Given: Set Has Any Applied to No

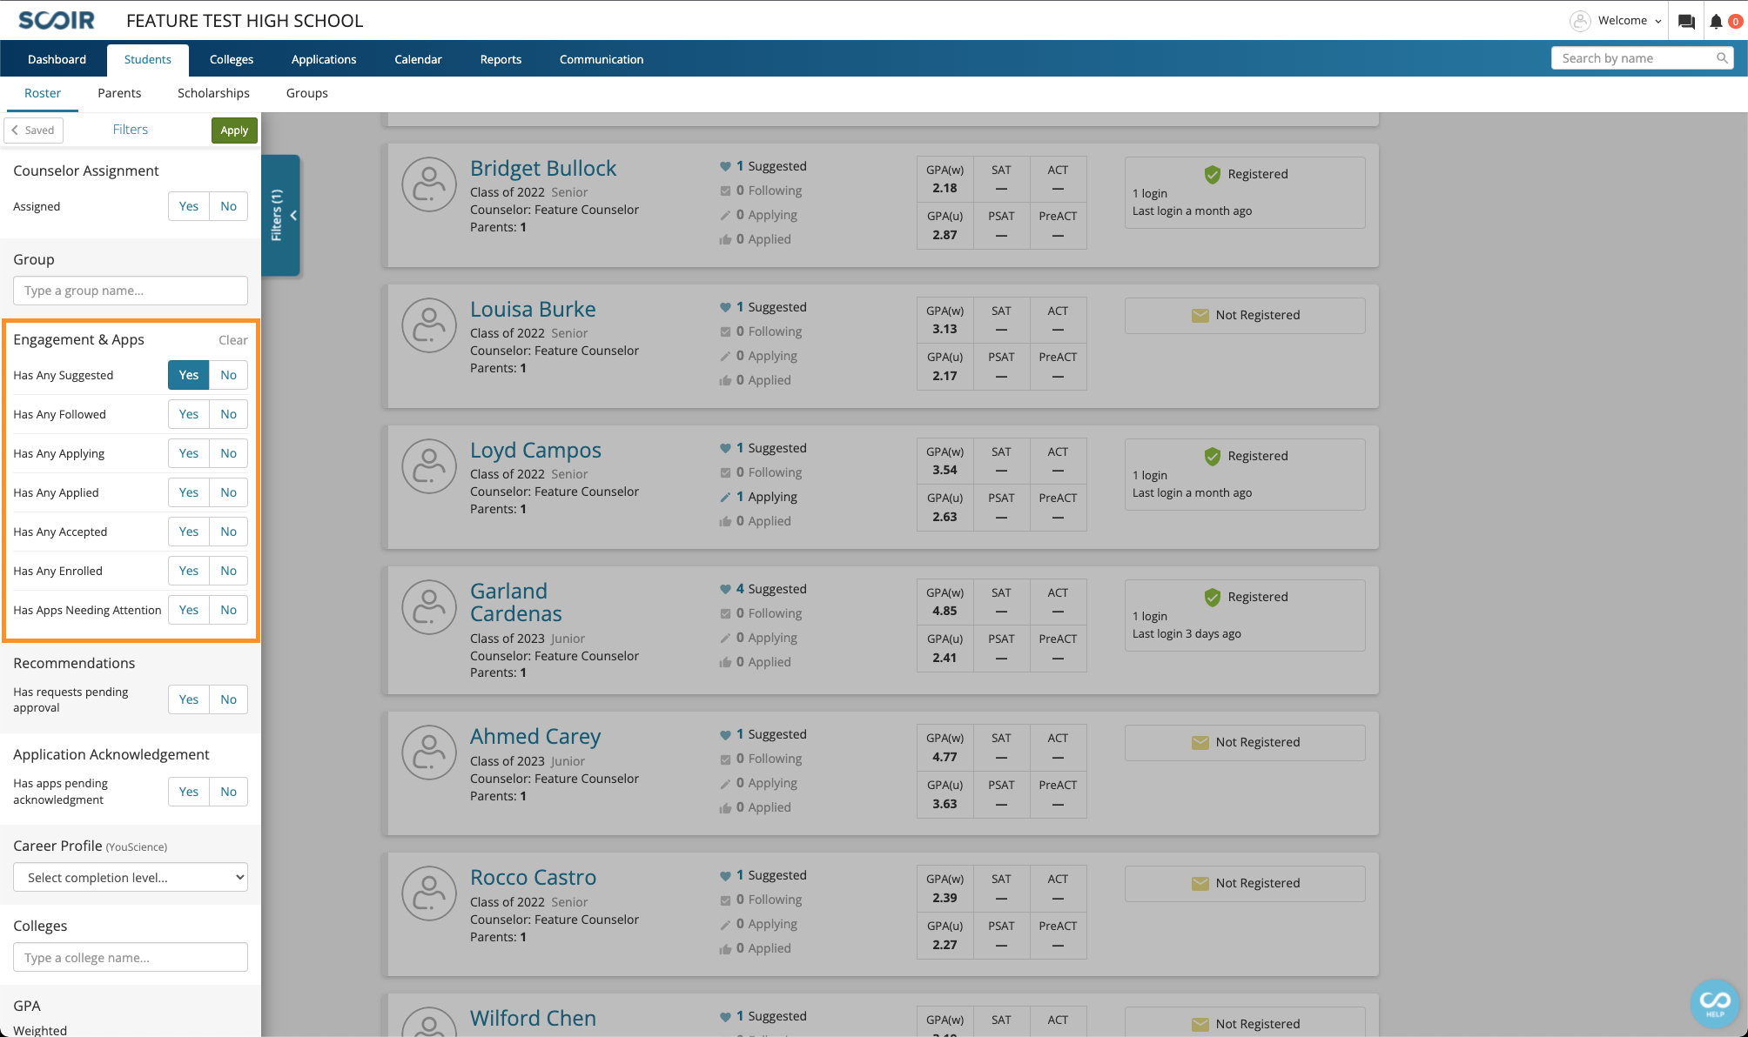Looking at the screenshot, I should coord(228,492).
